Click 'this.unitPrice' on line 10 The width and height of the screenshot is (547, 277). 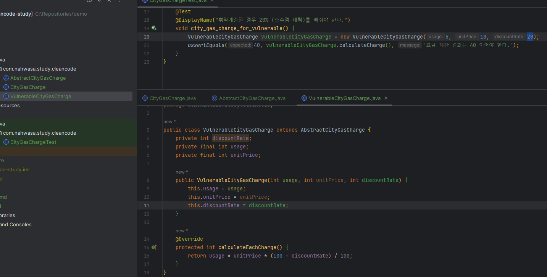click(x=209, y=197)
